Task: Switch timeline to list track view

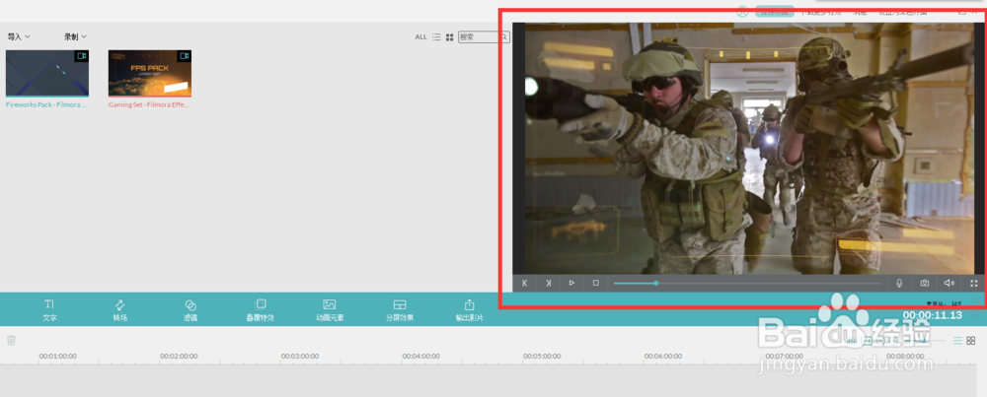Action: 957,341
